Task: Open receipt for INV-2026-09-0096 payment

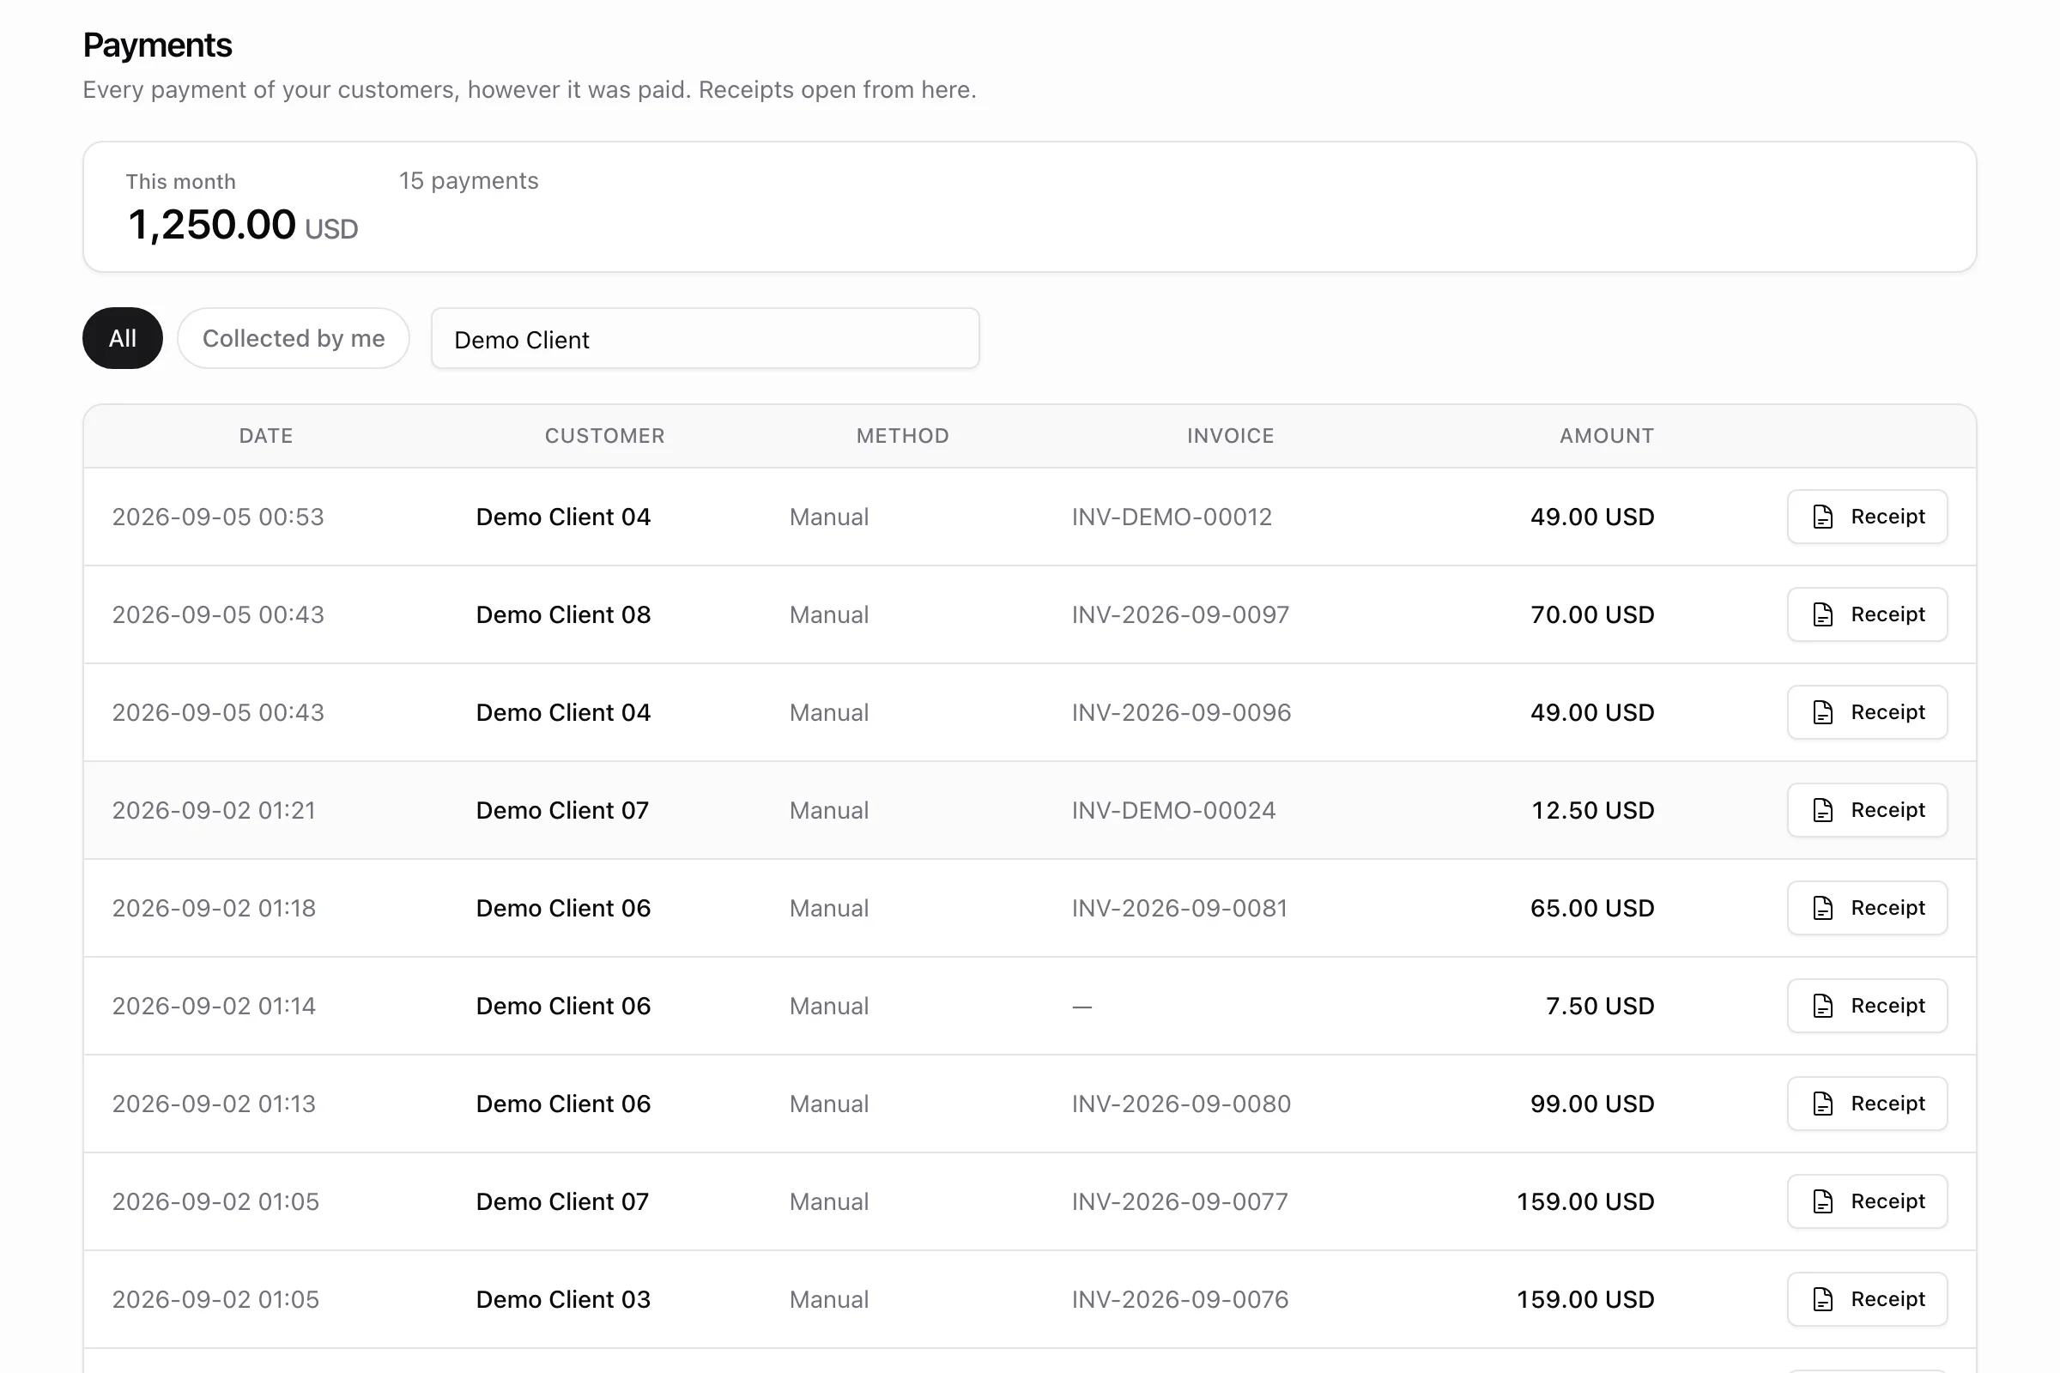Action: pyautogui.click(x=1868, y=713)
